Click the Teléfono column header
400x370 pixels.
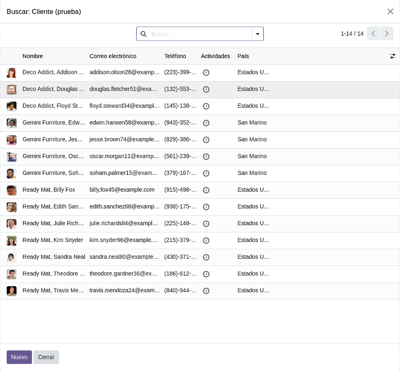(x=175, y=56)
